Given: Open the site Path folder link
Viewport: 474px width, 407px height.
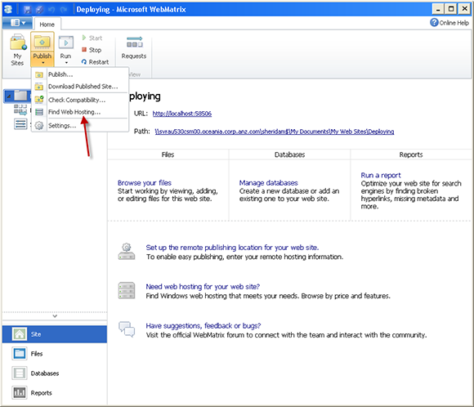Looking at the screenshot, I should (274, 132).
